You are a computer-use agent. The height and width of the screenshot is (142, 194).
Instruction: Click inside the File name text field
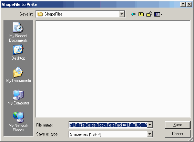click(x=108, y=125)
